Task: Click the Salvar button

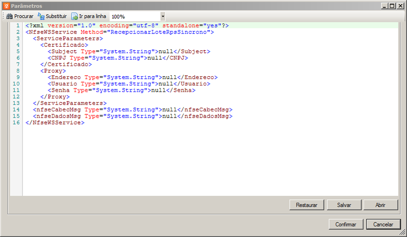Action: 344,205
